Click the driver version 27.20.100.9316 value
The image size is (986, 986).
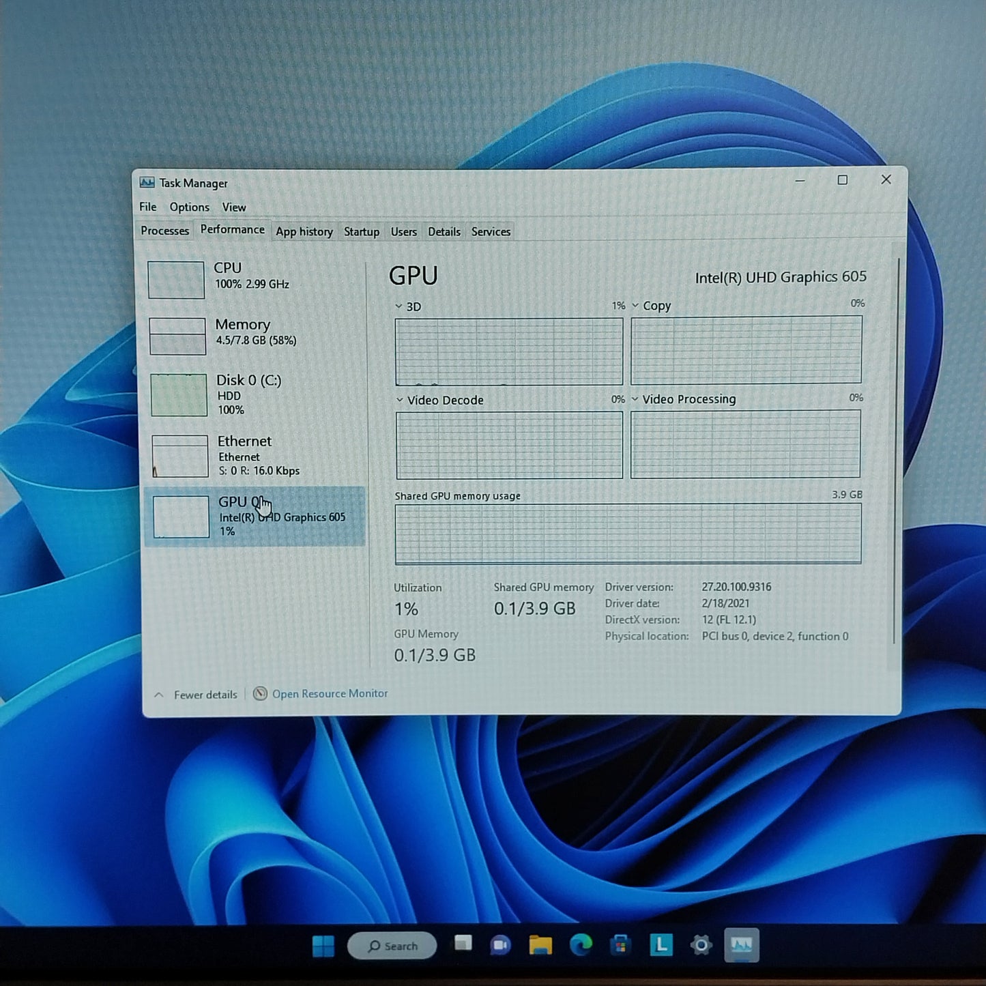[736, 587]
